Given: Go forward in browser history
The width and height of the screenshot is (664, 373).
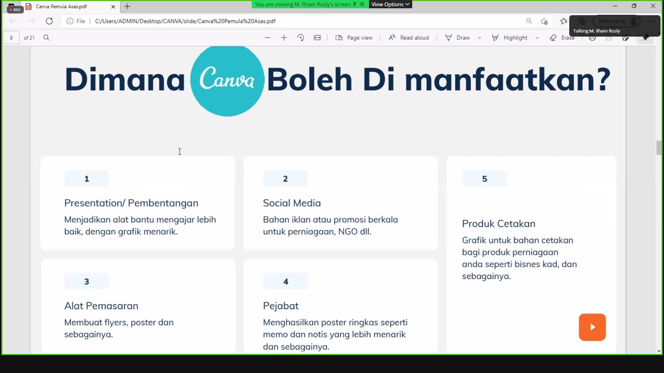Looking at the screenshot, I should click(31, 21).
